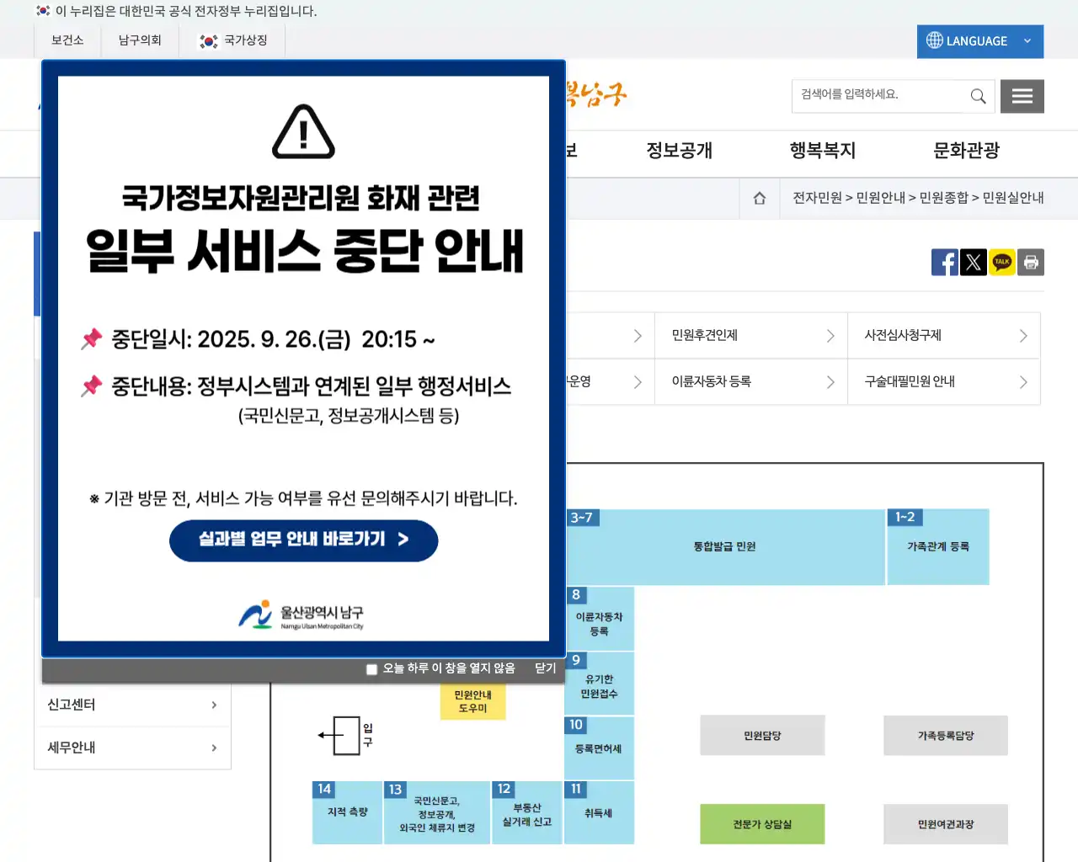
Task: Click '실과별 업무 안내 바로가기' button
Action: 303,540
